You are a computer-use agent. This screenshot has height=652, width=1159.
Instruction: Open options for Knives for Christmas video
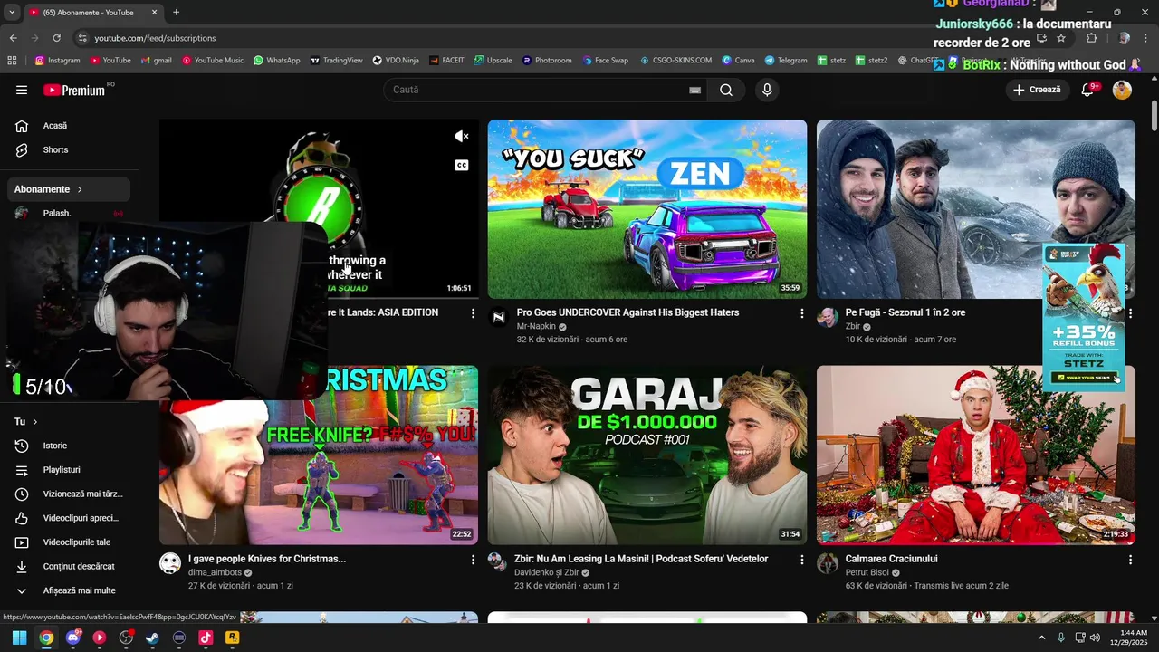pyautogui.click(x=473, y=560)
